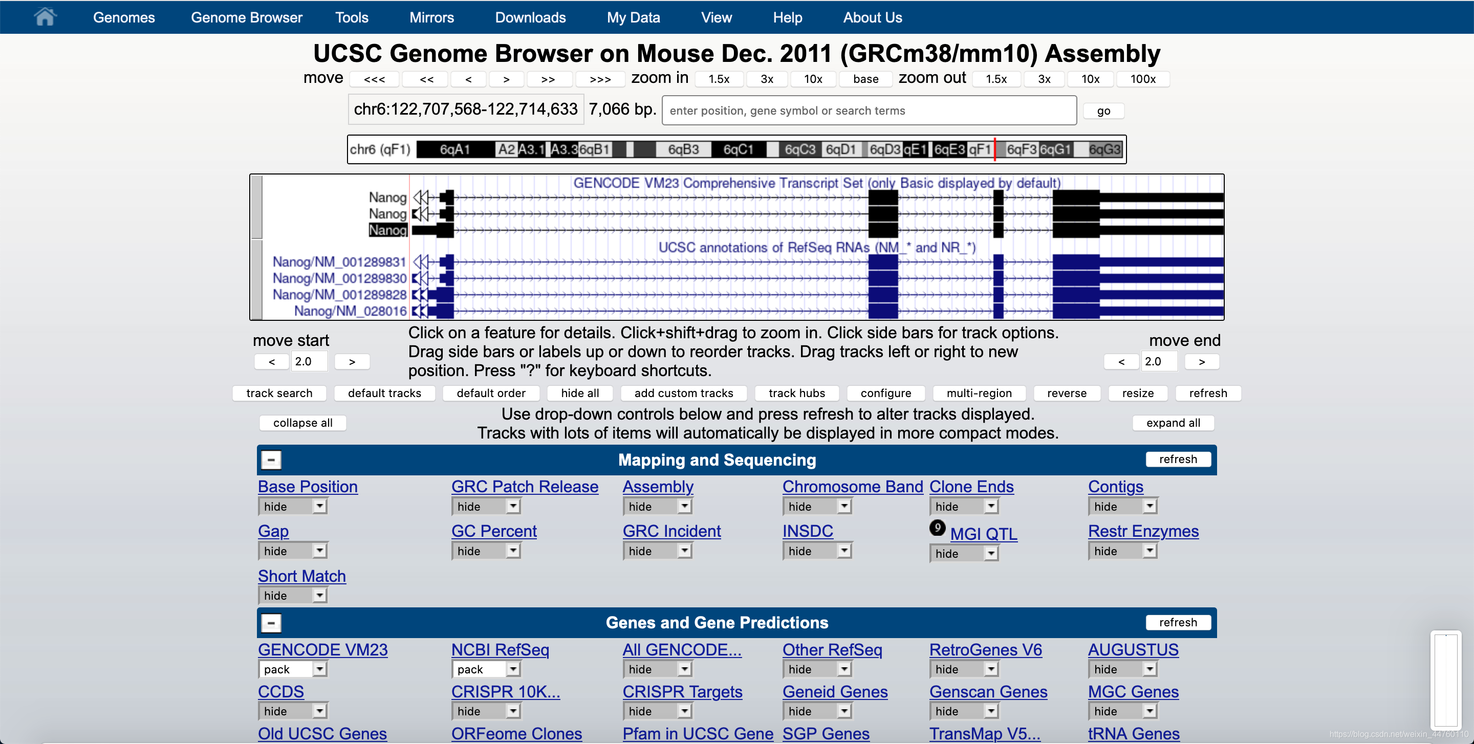Collapse the Mapping and Sequencing section
1474x744 pixels.
pyautogui.click(x=271, y=460)
